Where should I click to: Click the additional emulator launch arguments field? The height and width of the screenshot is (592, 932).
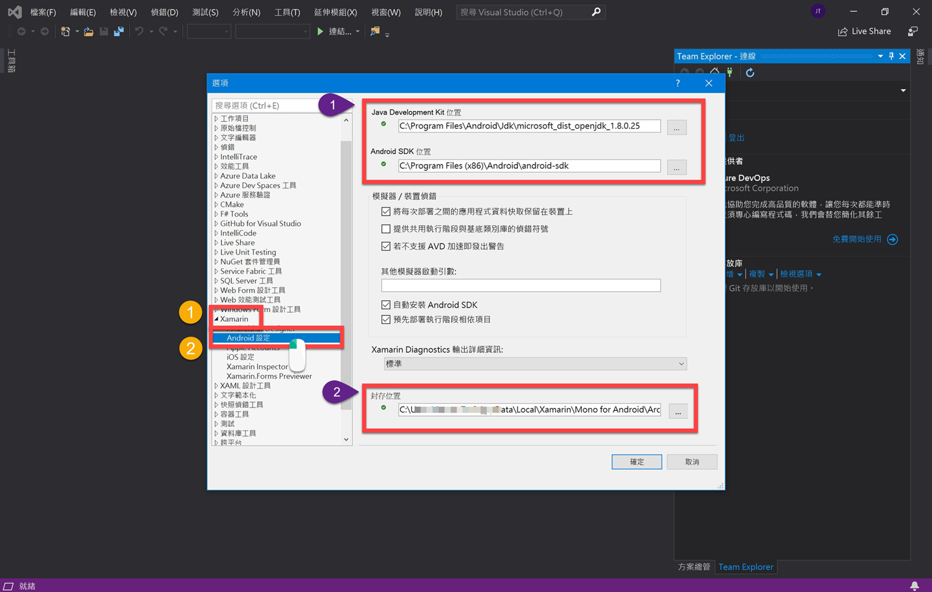point(521,285)
